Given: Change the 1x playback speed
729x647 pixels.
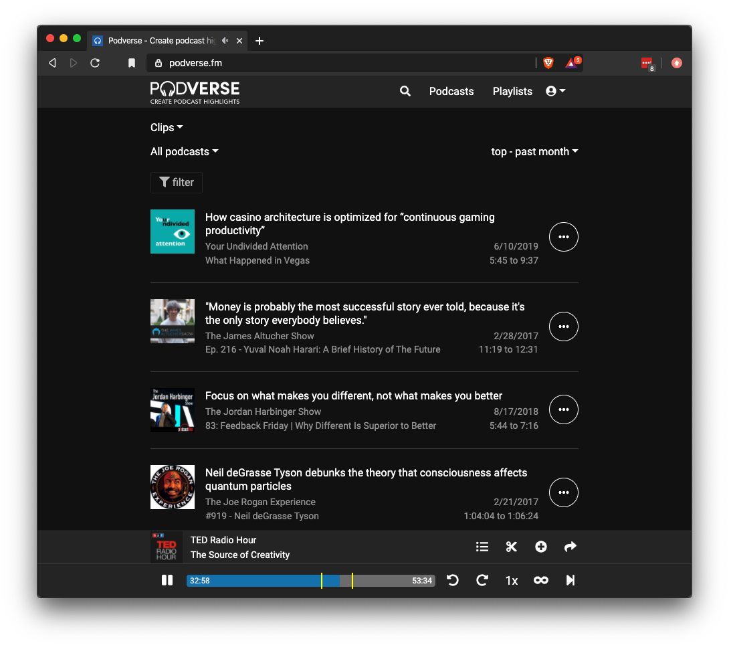Looking at the screenshot, I should [511, 581].
